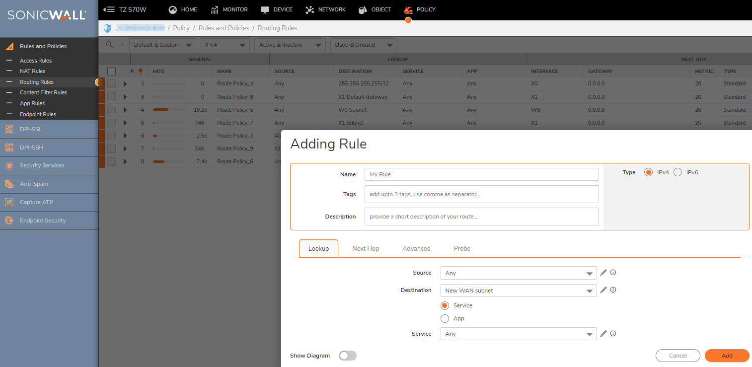Viewport: 752px width, 367px height.
Task: Click the Endpoint Security sidebar icon
Action: click(9, 220)
